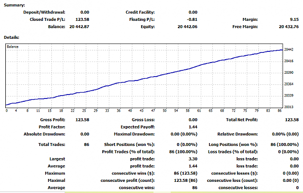Click the "Summary:" section heading
This screenshot has height=193, width=303.
pos(14,5)
